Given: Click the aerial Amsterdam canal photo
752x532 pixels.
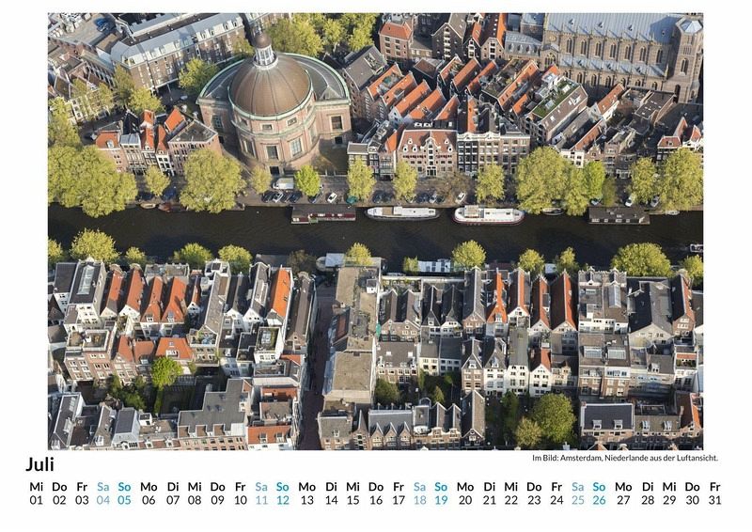Looking at the screenshot, I should pos(375,231).
